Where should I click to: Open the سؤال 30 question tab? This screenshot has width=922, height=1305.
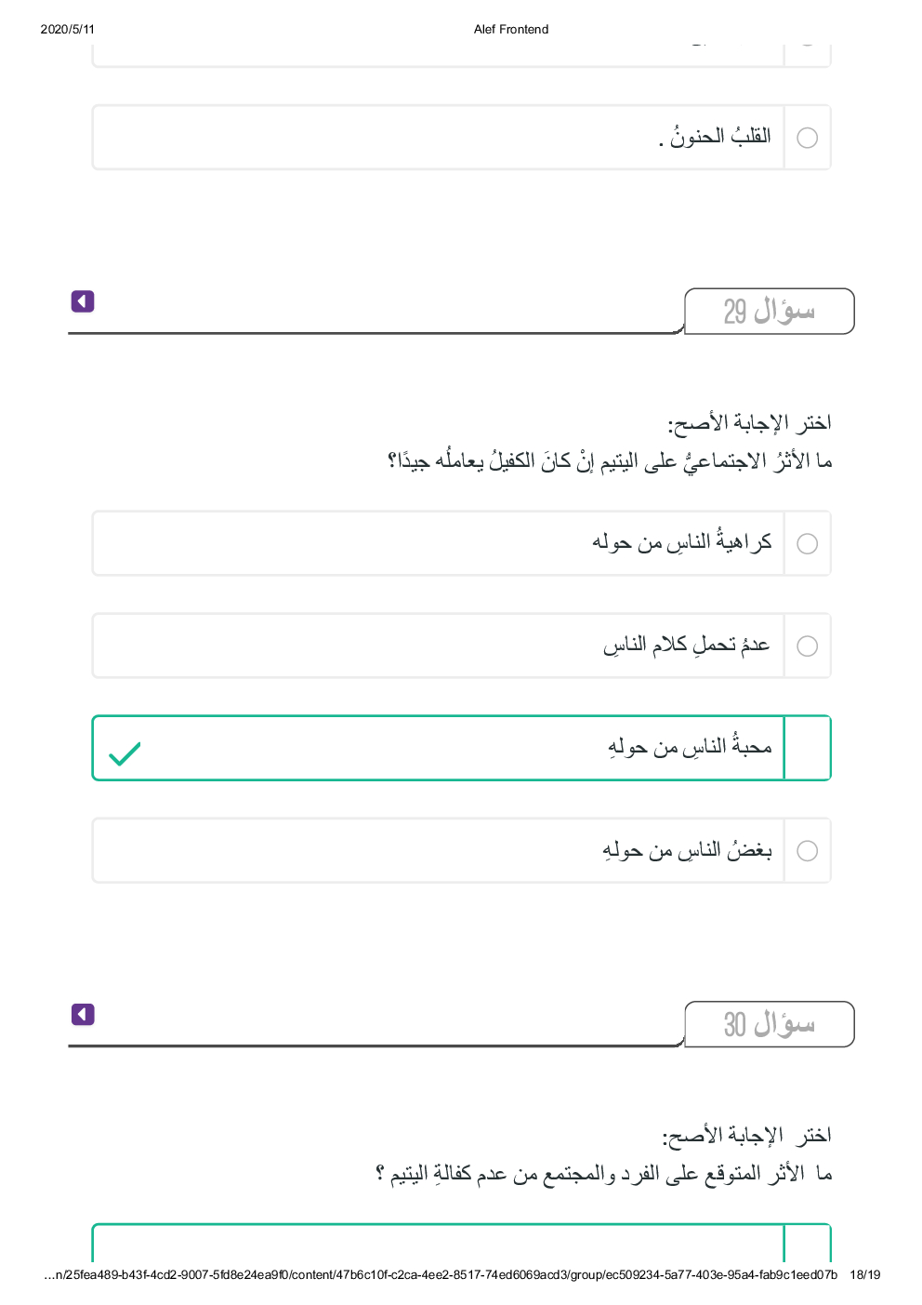(769, 1024)
